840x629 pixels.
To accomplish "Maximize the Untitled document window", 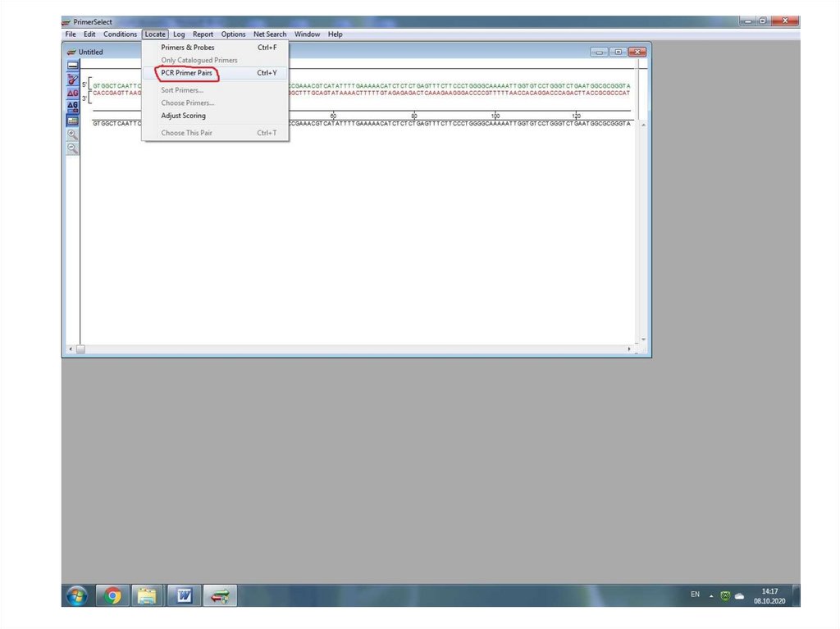I will (619, 52).
